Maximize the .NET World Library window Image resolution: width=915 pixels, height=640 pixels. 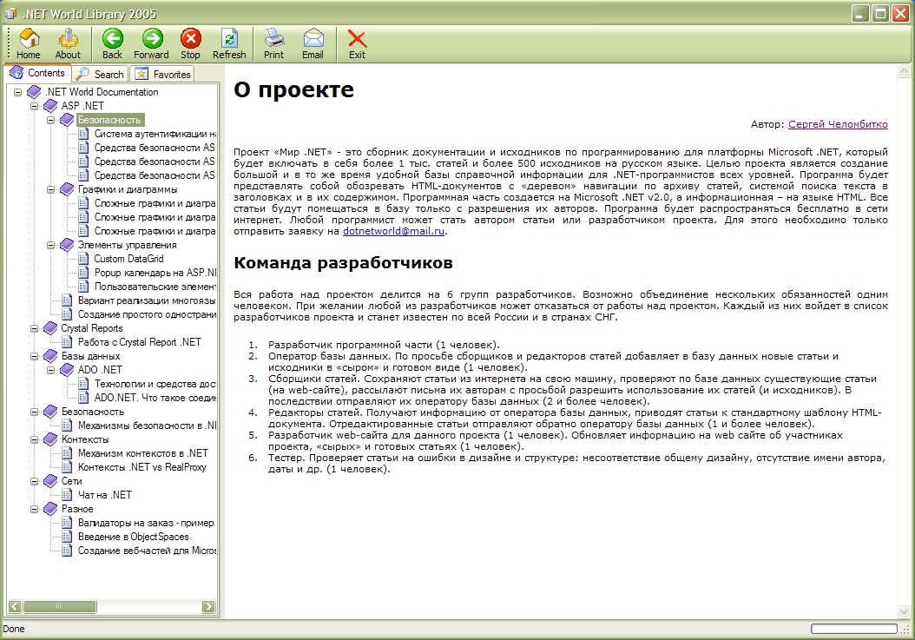tap(880, 13)
